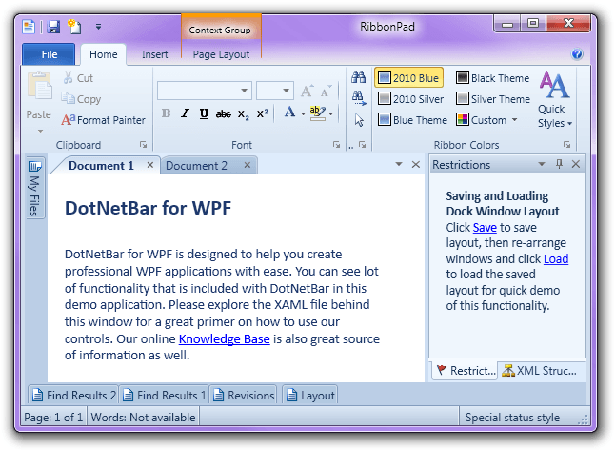
Task: Click the Font Color letter A icon
Action: click(x=289, y=112)
